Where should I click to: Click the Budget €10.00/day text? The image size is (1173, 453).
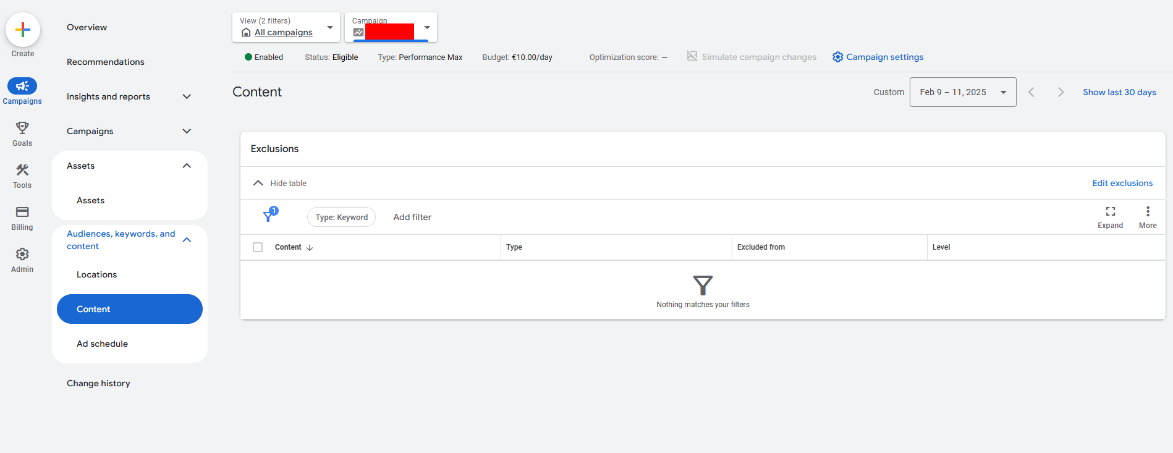(x=517, y=57)
